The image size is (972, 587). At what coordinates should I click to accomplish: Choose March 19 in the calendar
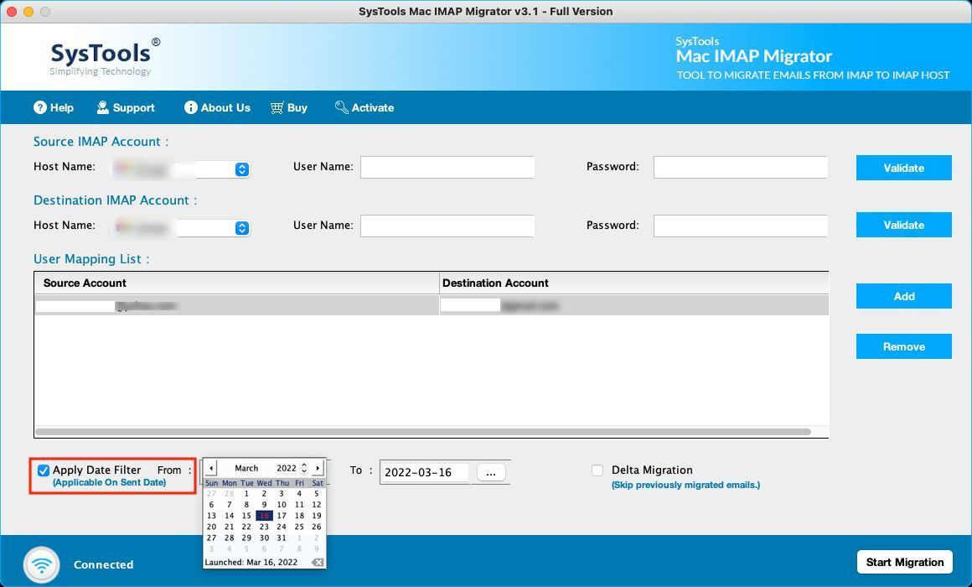[317, 516]
